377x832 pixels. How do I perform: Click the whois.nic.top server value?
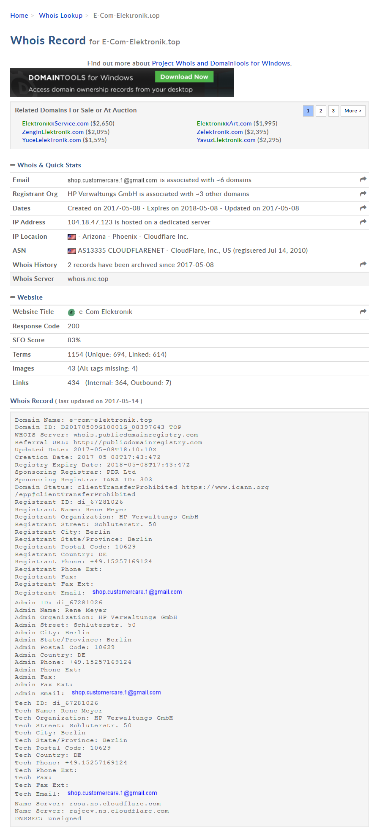click(x=88, y=279)
